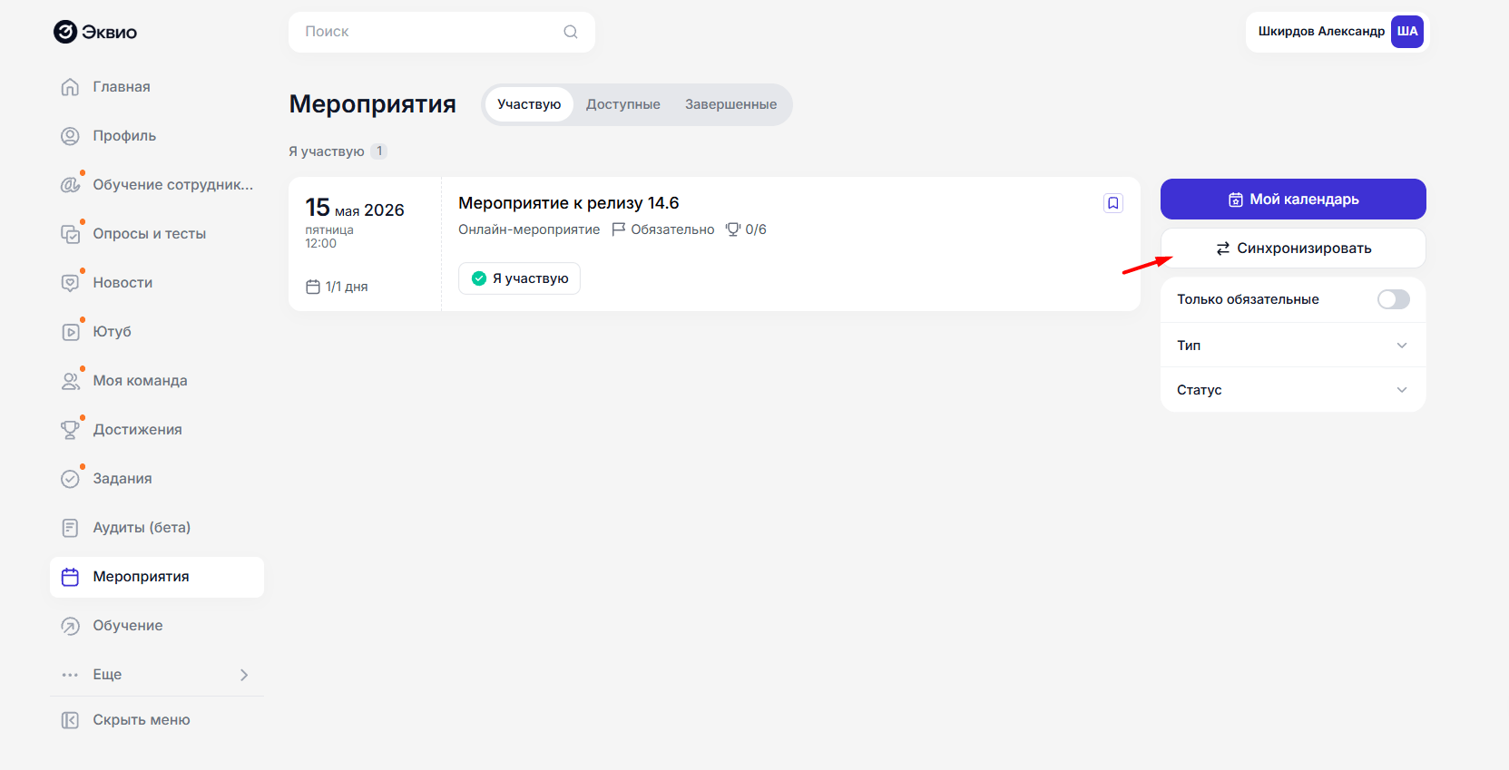This screenshot has width=1509, height=770.
Task: Open Ютуб in the sidebar
Action: pyautogui.click(x=157, y=332)
